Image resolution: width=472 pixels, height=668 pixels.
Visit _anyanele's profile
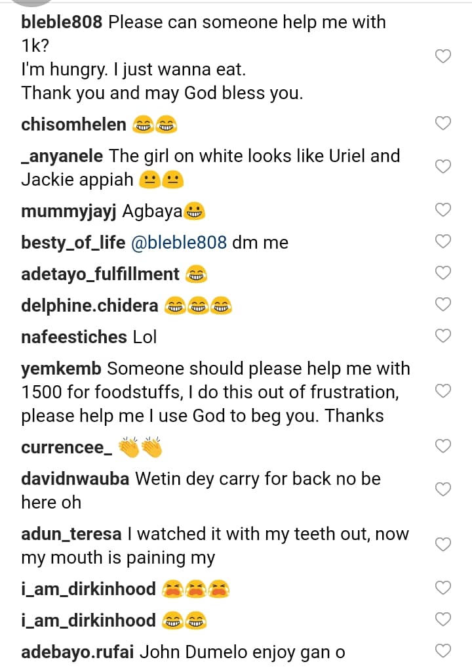pyautogui.click(x=62, y=156)
